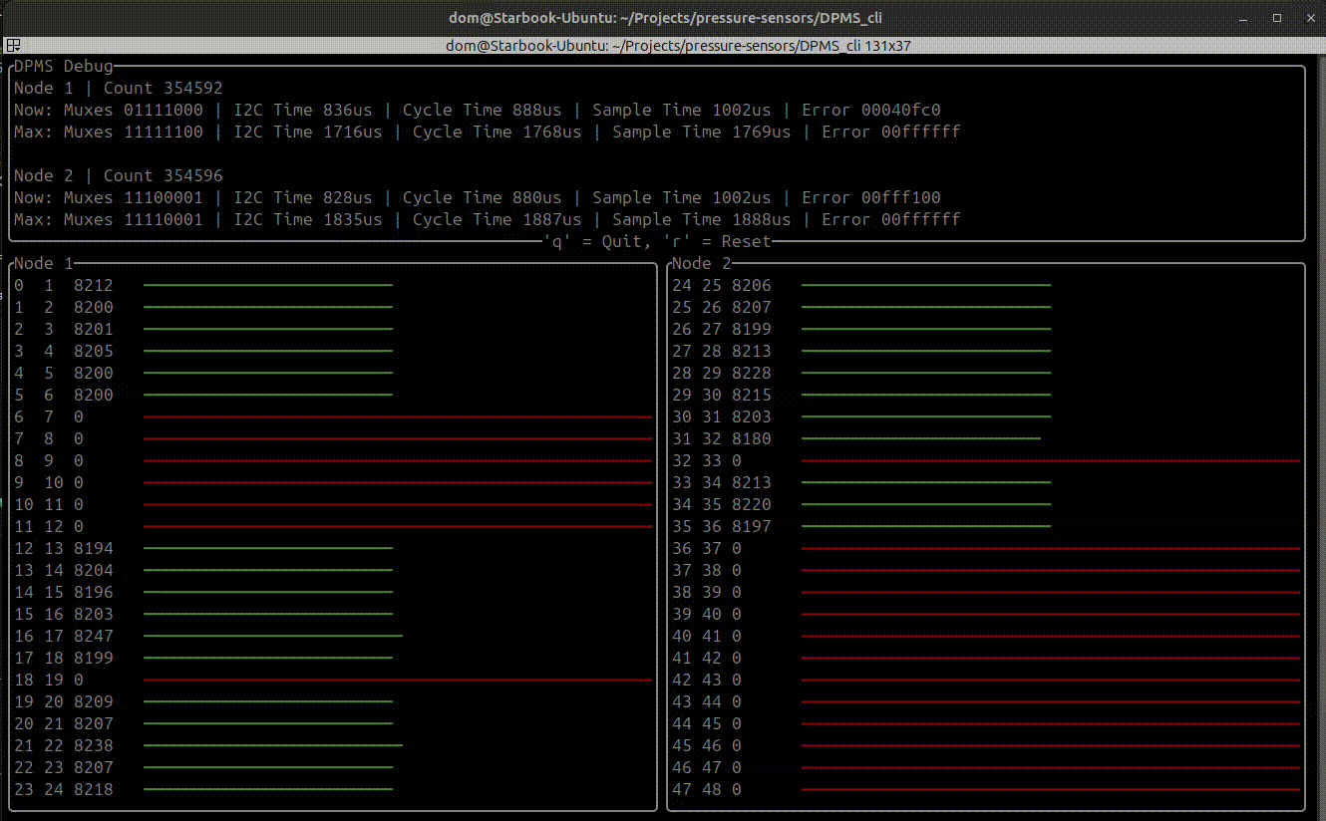Click the value 8209 in row 19 20
This screenshot has height=821, width=1326.
94,701
